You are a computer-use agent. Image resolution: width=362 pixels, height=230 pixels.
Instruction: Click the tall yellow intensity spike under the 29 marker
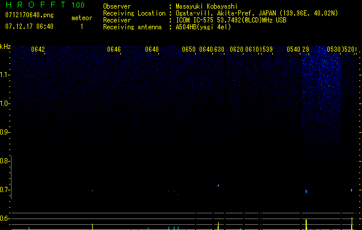point(306,224)
